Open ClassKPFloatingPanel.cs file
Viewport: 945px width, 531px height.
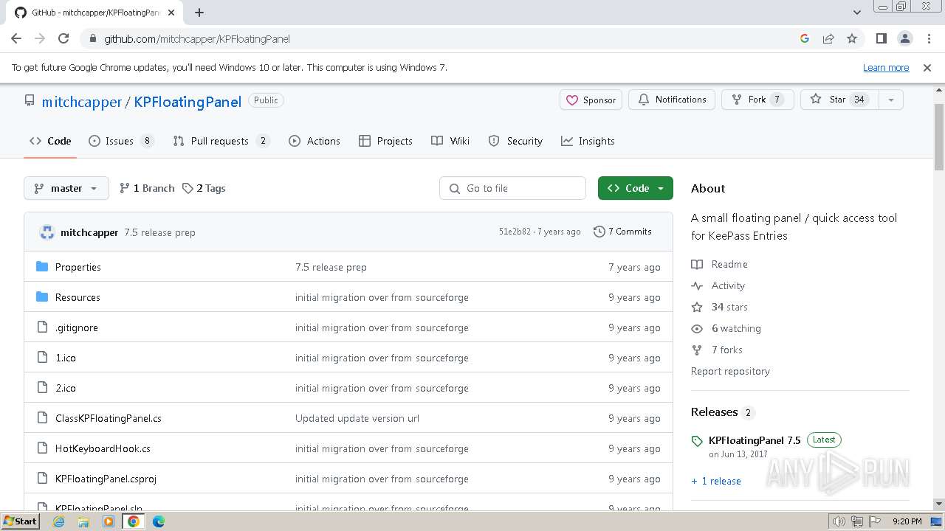tap(109, 418)
